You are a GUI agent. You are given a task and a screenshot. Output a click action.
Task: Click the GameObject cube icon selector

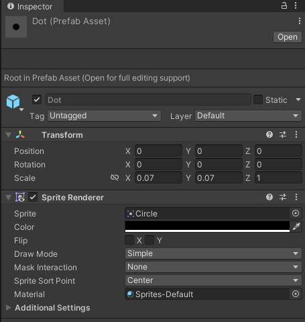15,103
